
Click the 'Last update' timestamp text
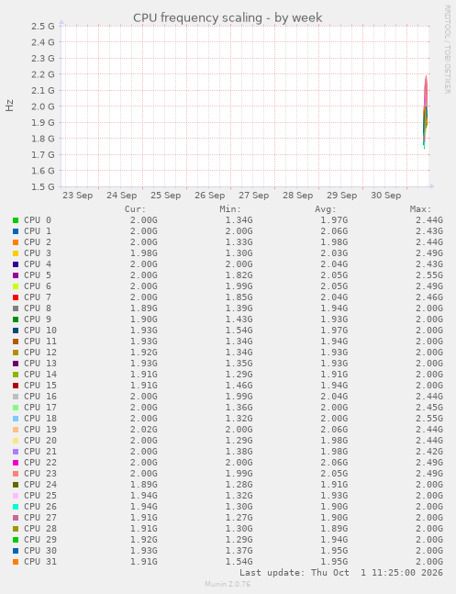click(x=341, y=572)
